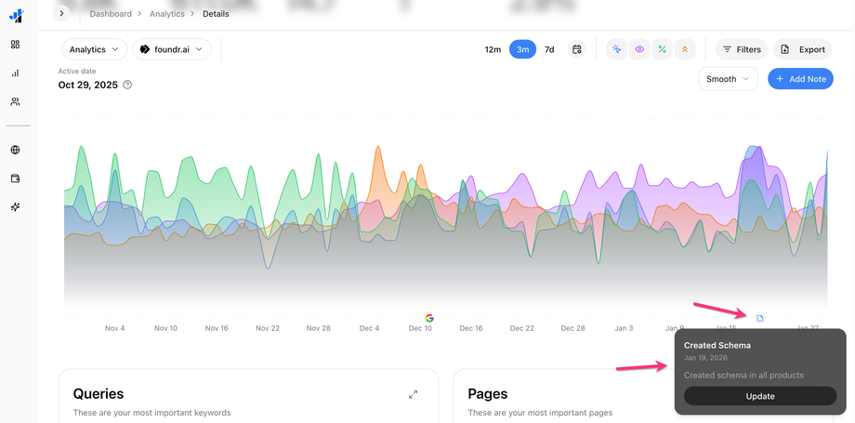
Task: Click 'These are your most important keywords'
Action: 151,413
